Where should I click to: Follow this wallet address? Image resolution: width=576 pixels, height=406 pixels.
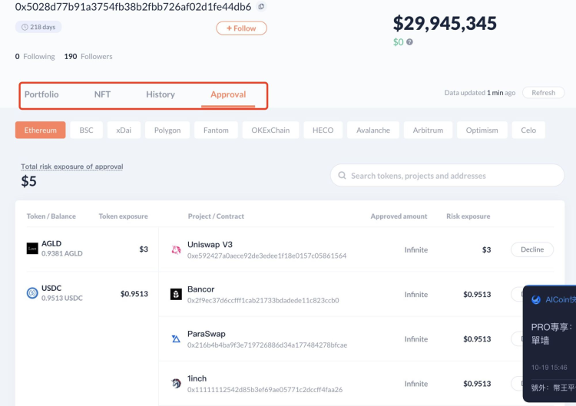click(241, 28)
